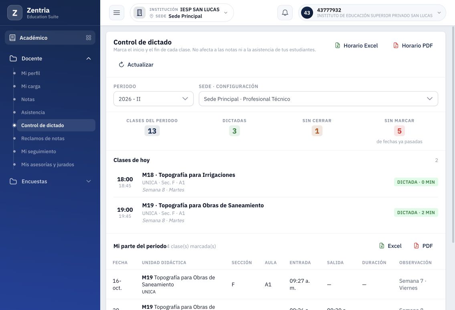
Task: Click the DICTADA · 0 MIN status badge
Action: point(416,182)
